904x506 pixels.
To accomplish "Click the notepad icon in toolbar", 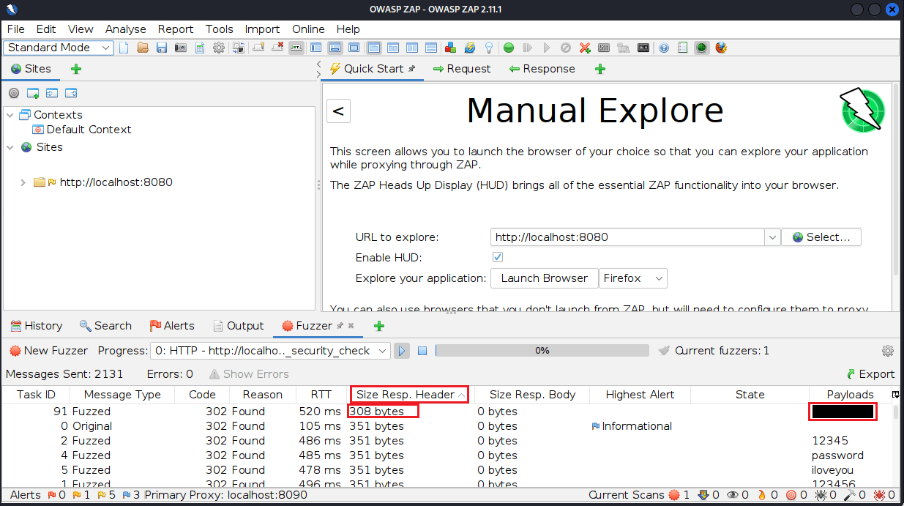I will [x=682, y=48].
